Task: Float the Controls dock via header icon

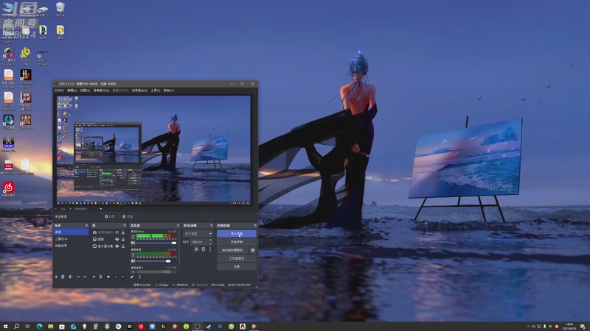Action: 255,226
